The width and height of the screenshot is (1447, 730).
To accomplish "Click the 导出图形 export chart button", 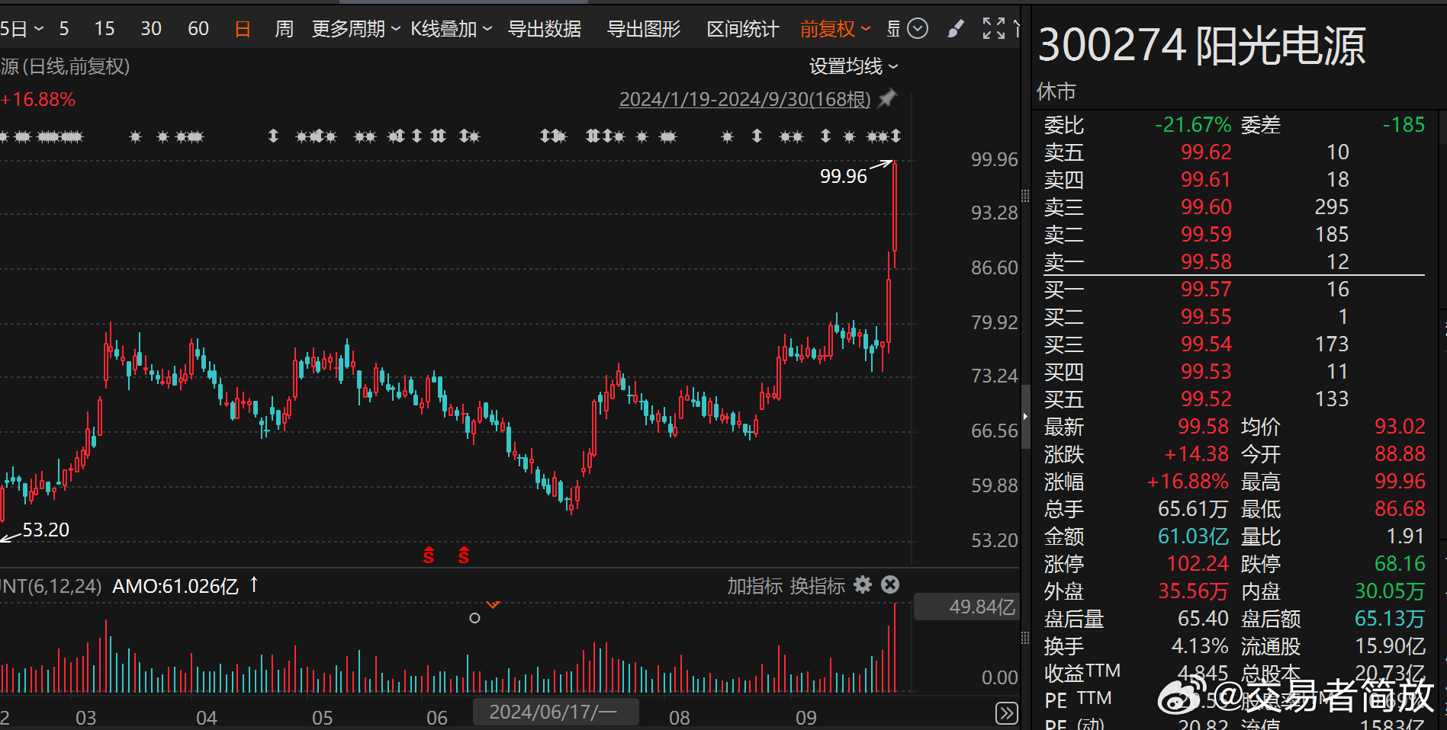I will 644,29.
